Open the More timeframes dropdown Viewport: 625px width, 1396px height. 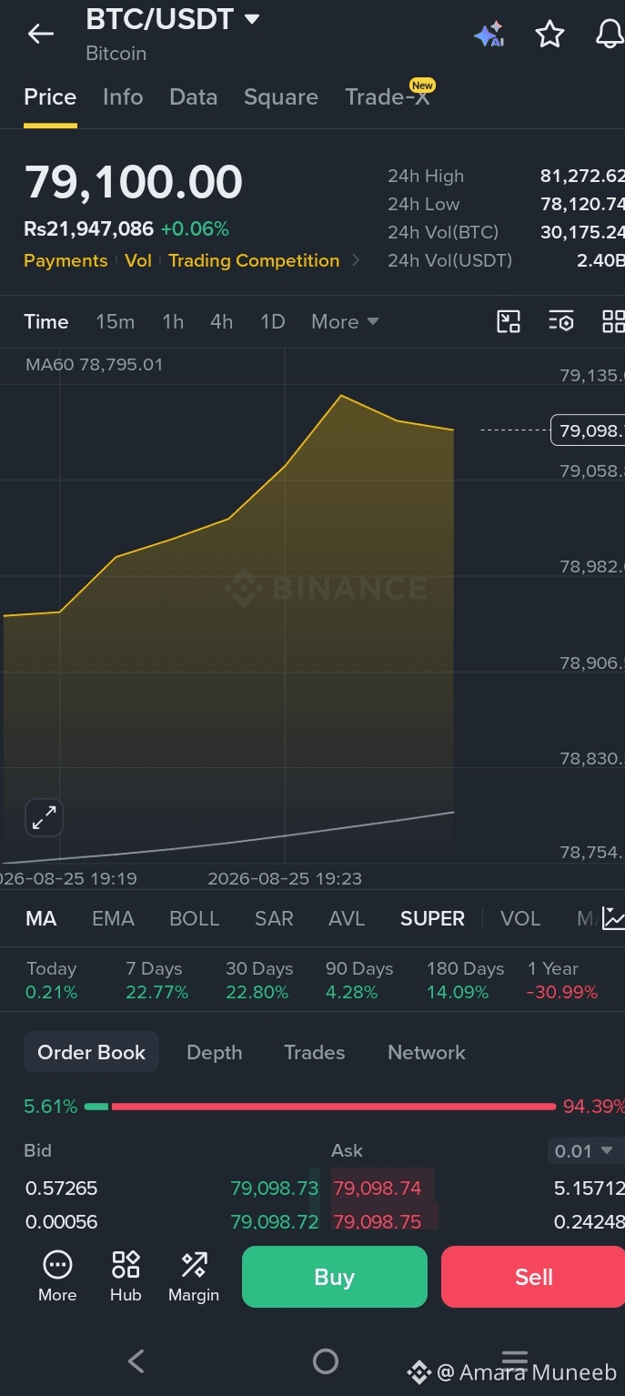click(345, 321)
